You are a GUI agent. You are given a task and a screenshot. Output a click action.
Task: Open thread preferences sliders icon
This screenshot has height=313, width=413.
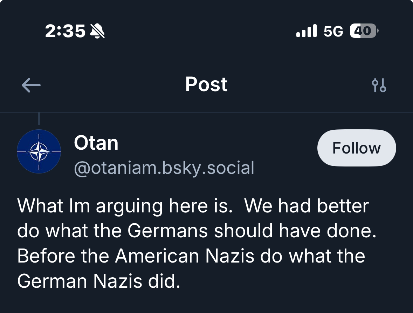[379, 85]
